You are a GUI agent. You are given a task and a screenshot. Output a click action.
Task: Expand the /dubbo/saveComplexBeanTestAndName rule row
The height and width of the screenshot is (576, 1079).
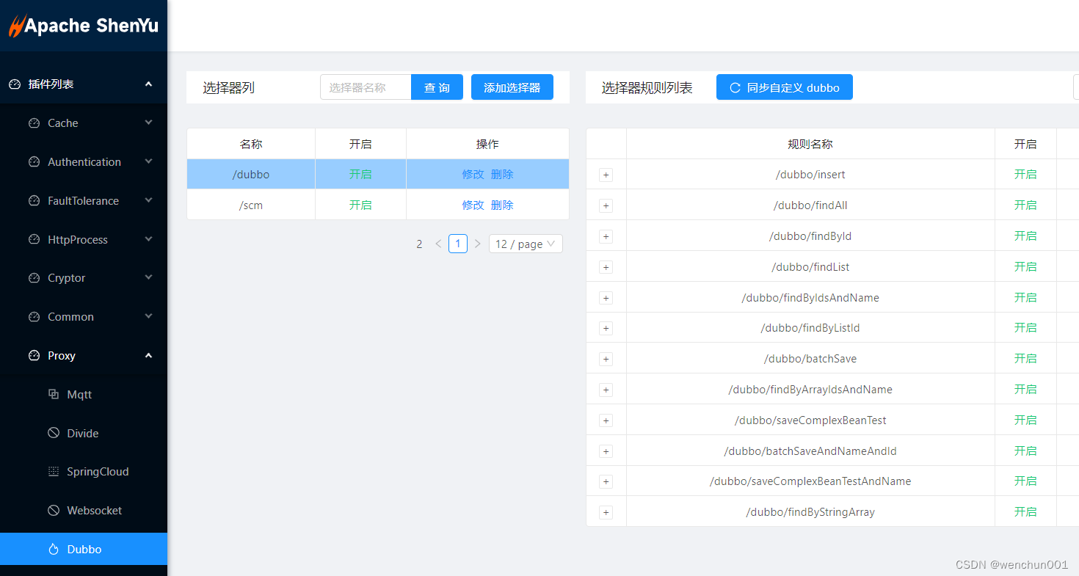[606, 481]
